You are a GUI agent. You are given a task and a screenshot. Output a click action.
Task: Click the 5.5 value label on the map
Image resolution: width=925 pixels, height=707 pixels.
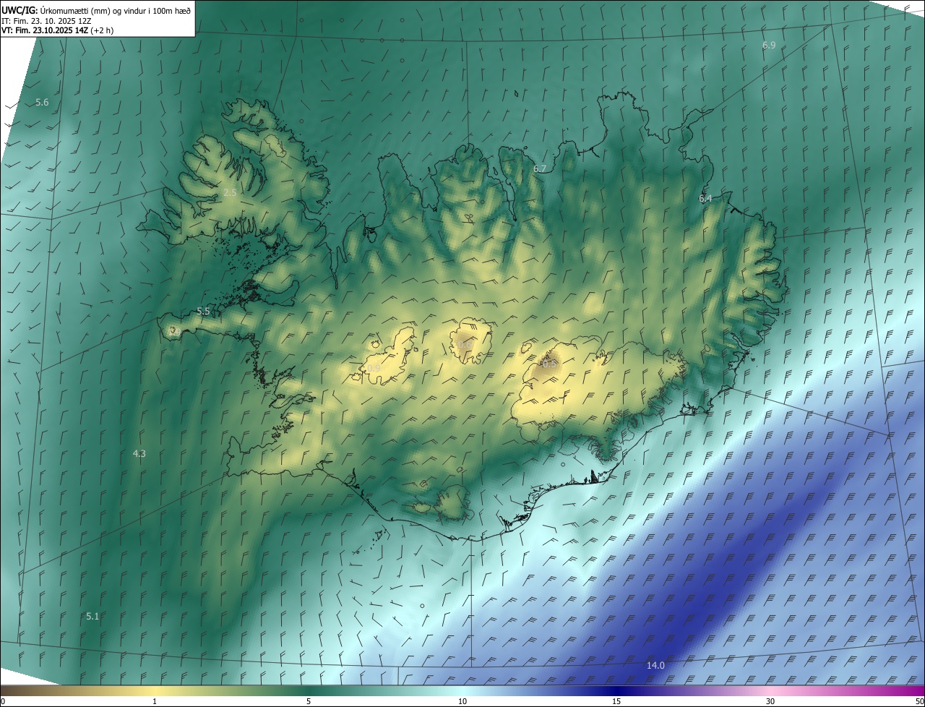pyautogui.click(x=203, y=312)
